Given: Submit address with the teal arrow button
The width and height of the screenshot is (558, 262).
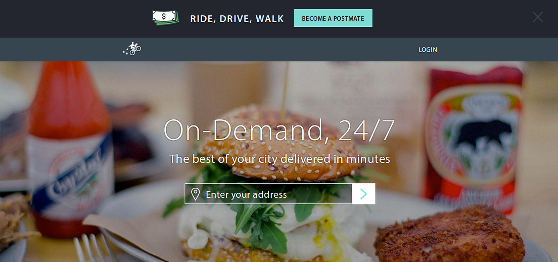Looking at the screenshot, I should point(364,194).
